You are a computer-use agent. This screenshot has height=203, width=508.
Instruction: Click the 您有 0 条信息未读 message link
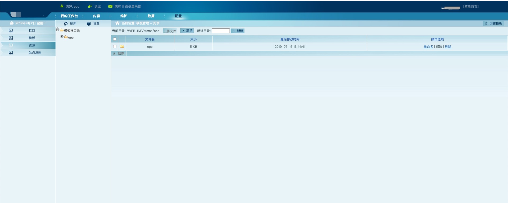pos(128,7)
